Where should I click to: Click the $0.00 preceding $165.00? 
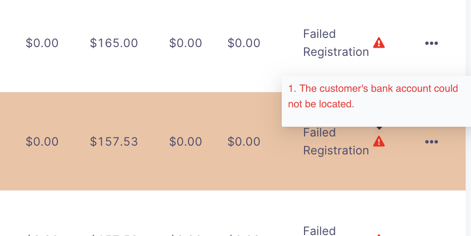coord(42,43)
